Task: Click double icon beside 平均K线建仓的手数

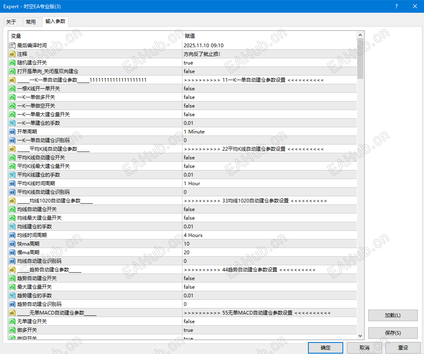Action: point(12,175)
